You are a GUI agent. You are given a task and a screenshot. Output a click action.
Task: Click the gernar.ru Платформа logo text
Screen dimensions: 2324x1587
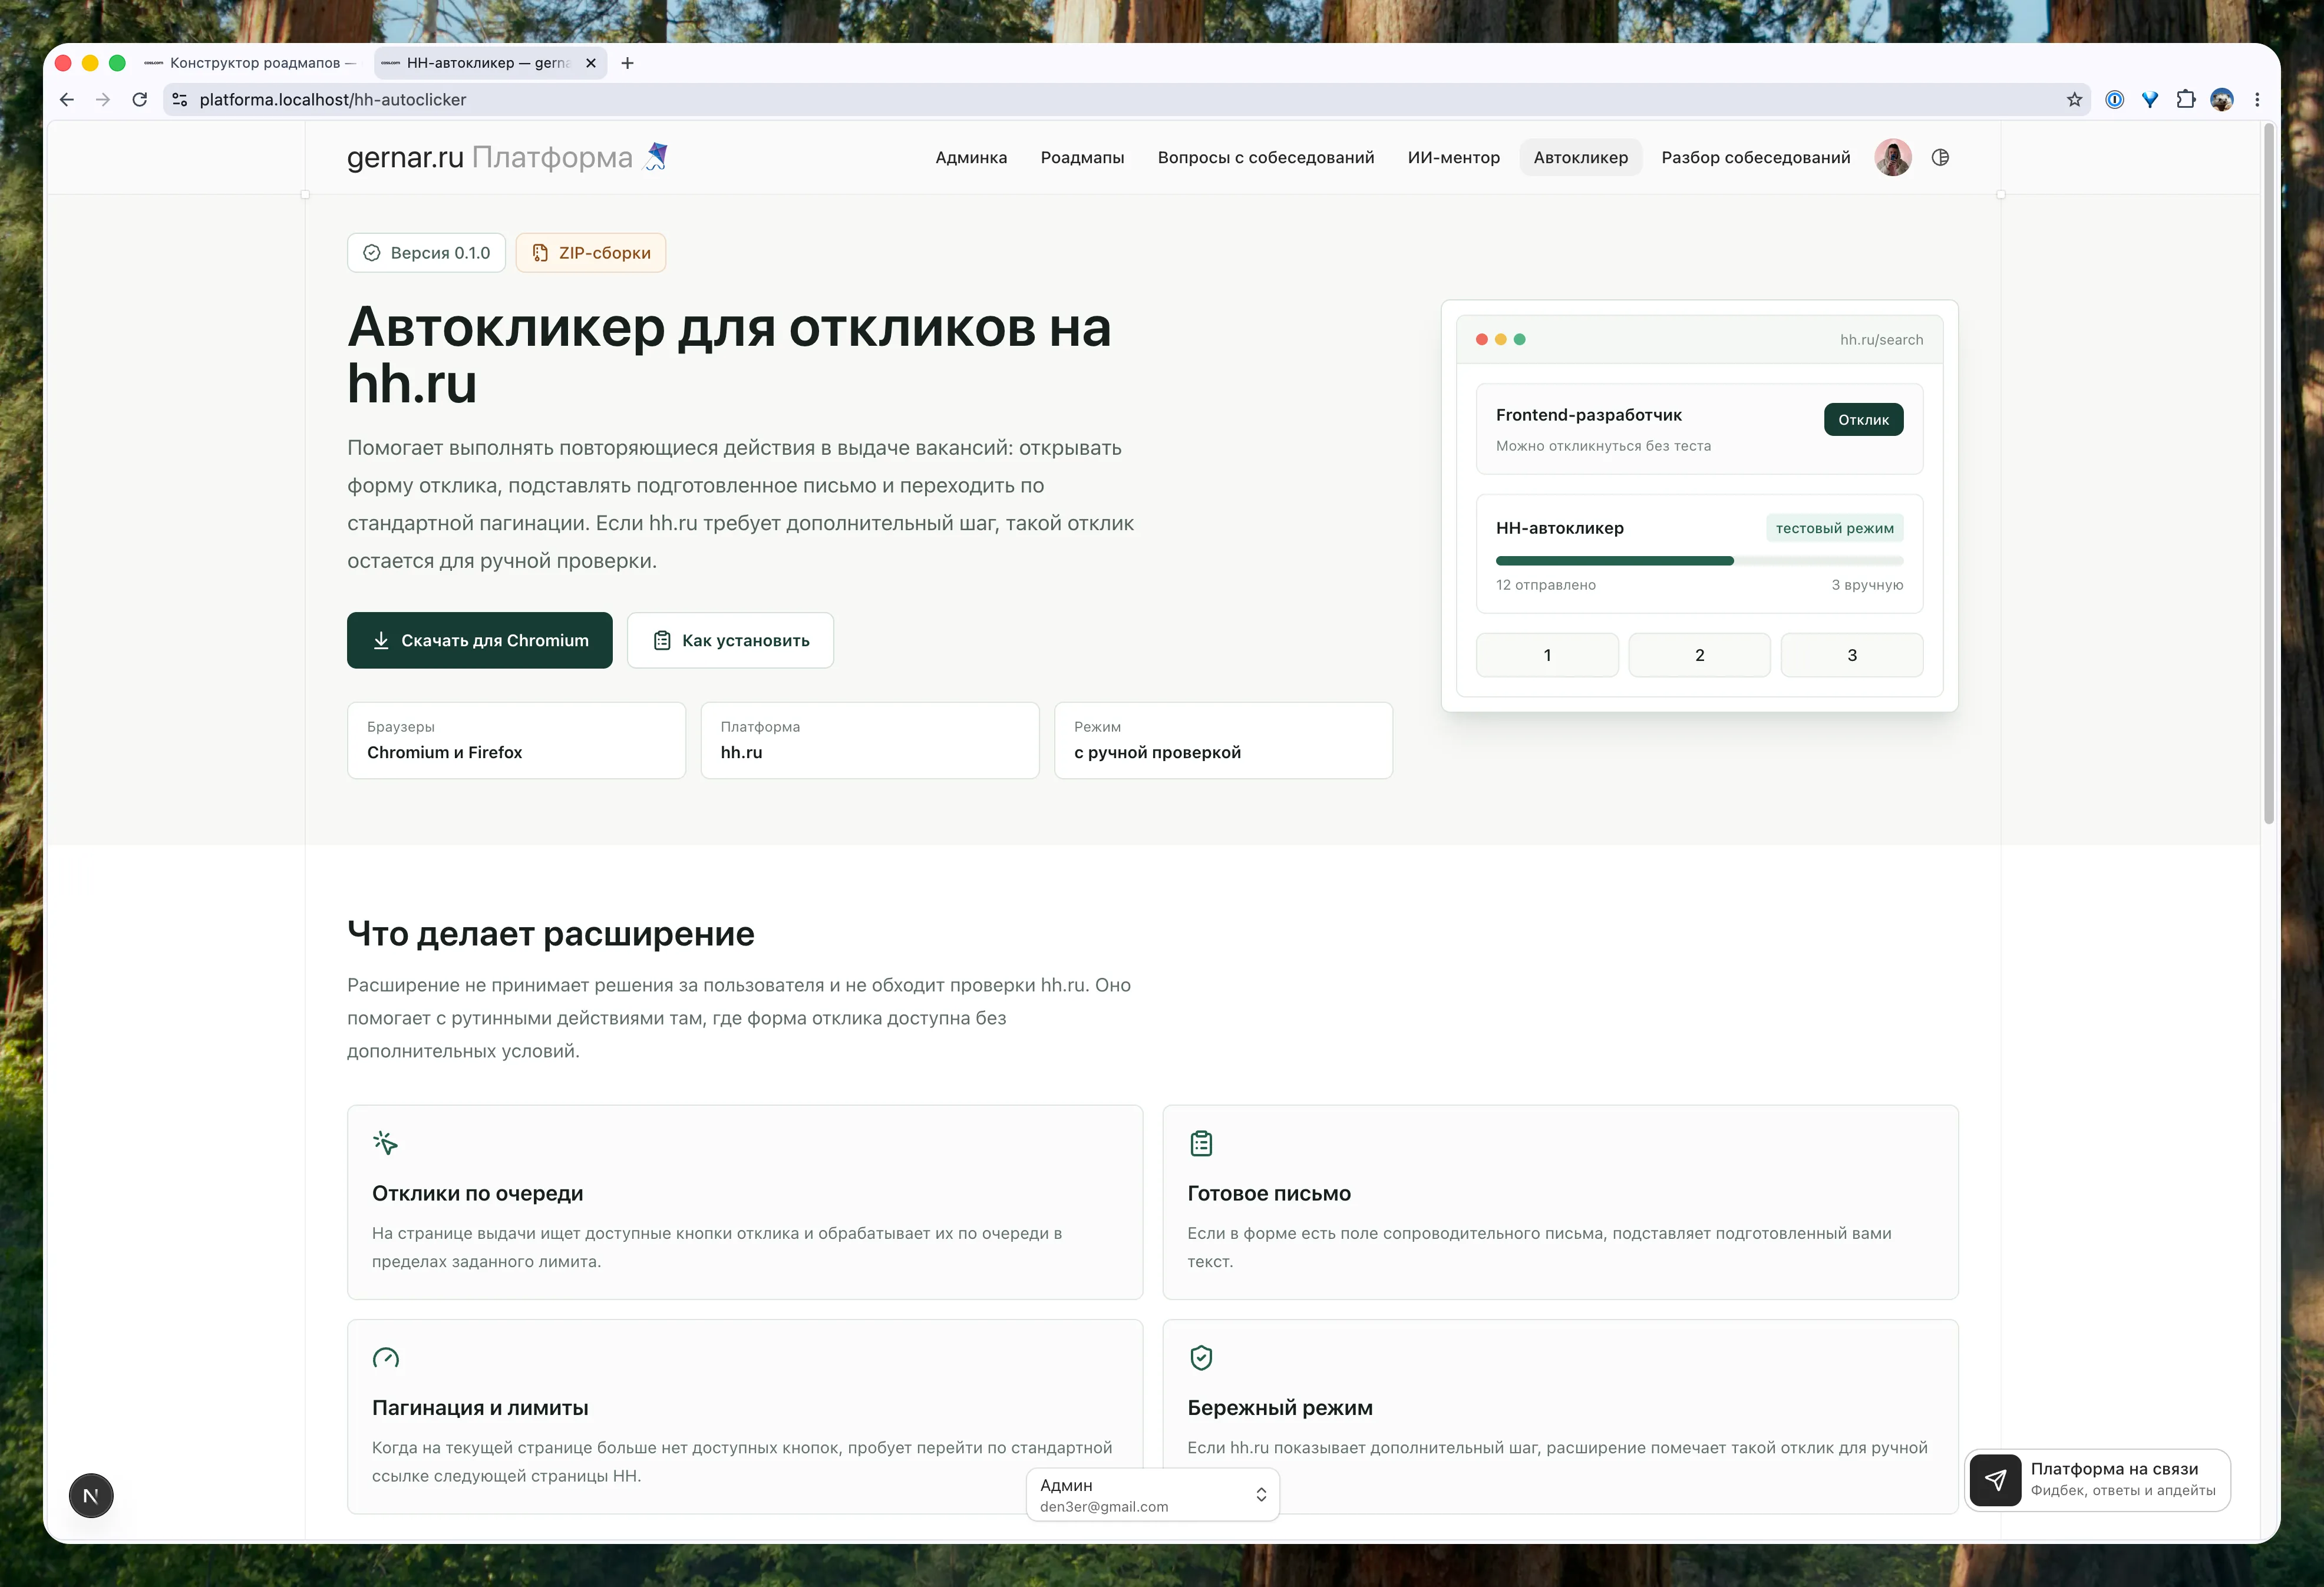click(x=489, y=157)
